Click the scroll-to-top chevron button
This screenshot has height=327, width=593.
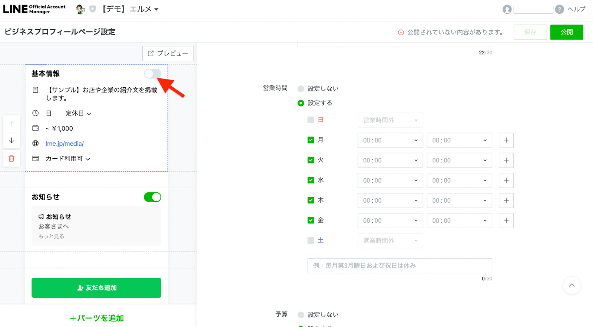click(572, 285)
